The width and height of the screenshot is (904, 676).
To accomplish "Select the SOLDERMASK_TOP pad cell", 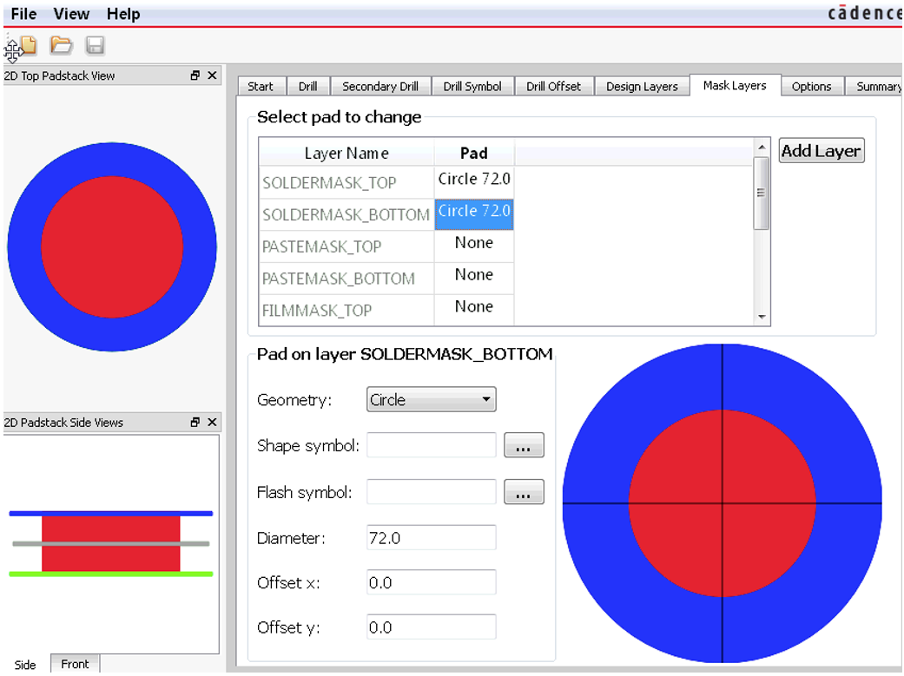I will coord(474,180).
